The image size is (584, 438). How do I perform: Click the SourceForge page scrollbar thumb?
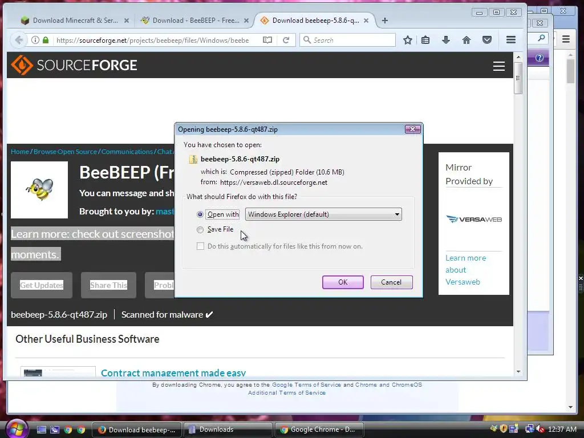518,78
